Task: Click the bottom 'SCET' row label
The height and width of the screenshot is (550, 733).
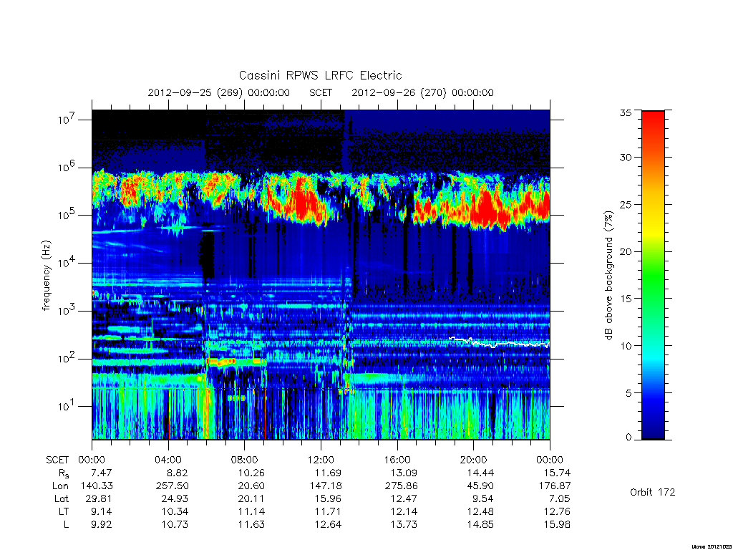Action: 57,460
